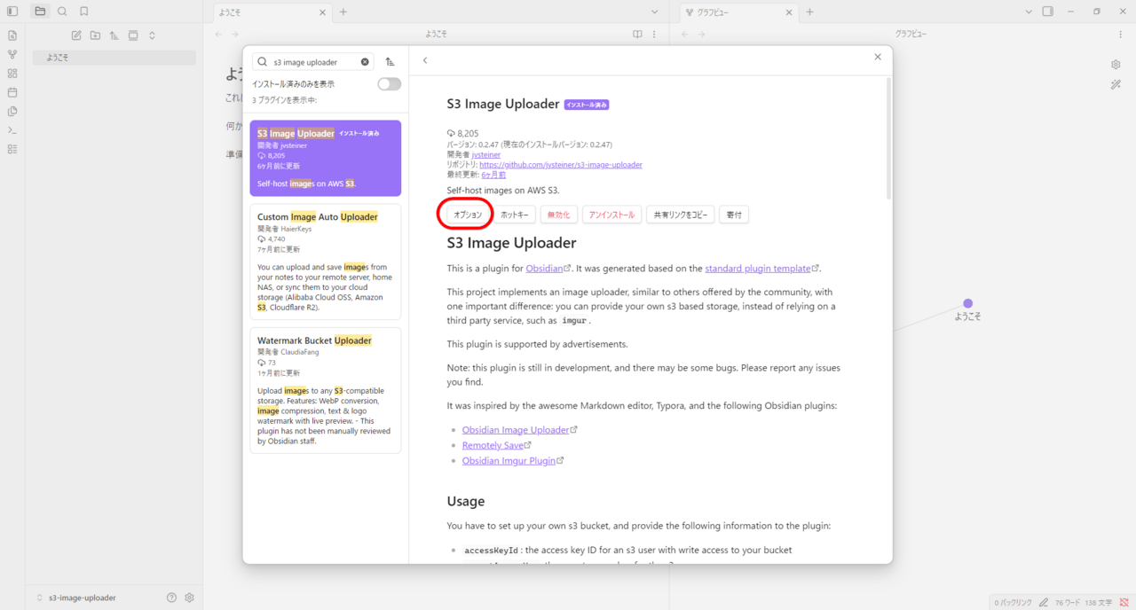Go back from the plugin detail page
The image size is (1136, 610).
pyautogui.click(x=425, y=60)
